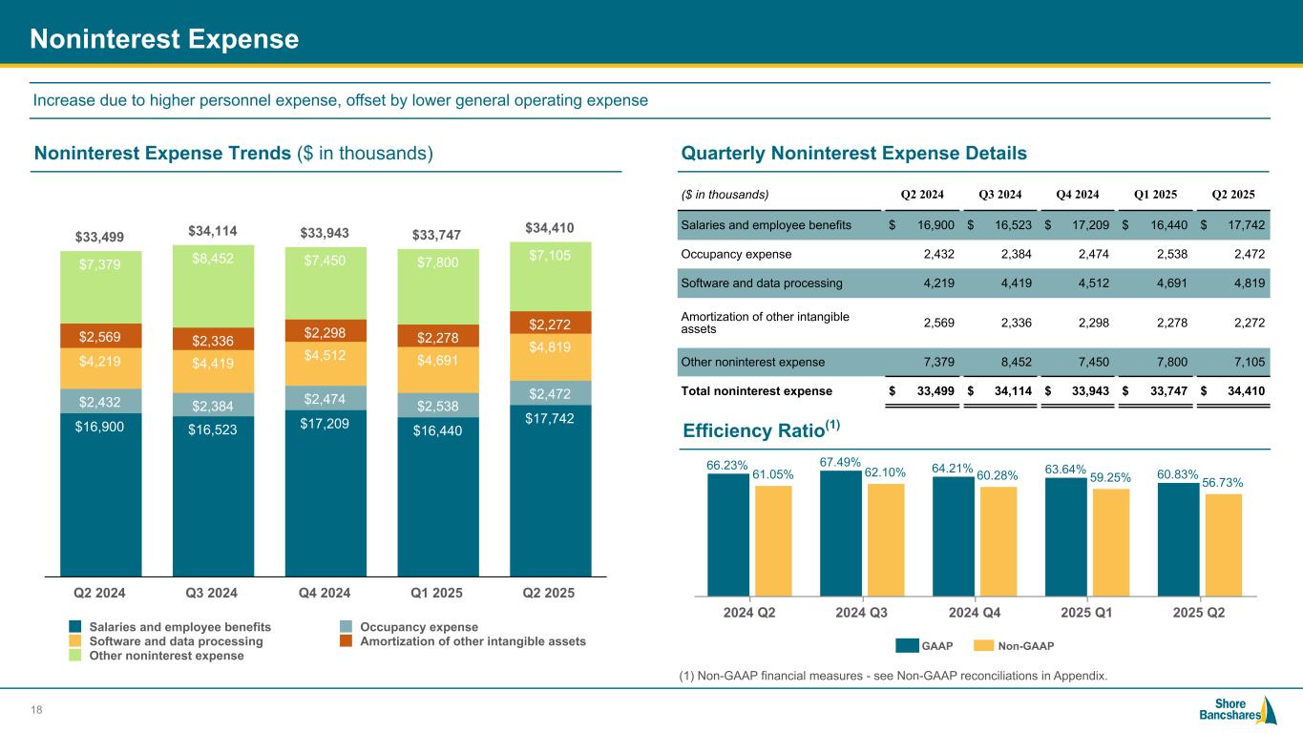
Task: Click the Q2 2024 column header in table
Action: coord(922,194)
